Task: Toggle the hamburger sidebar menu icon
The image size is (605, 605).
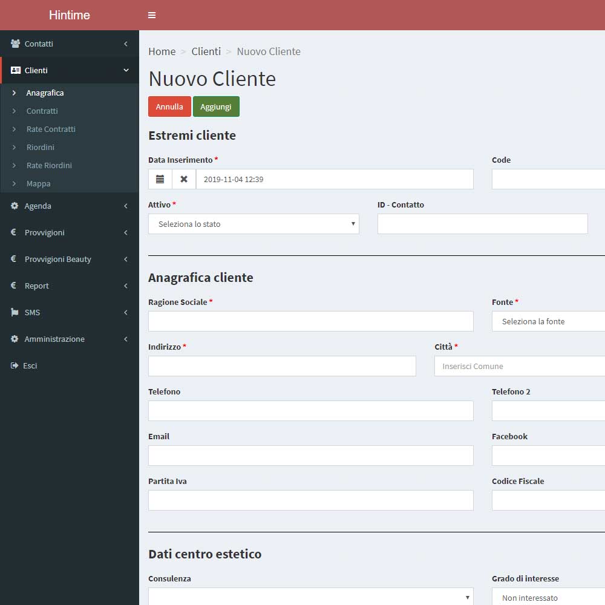Action: (x=152, y=15)
